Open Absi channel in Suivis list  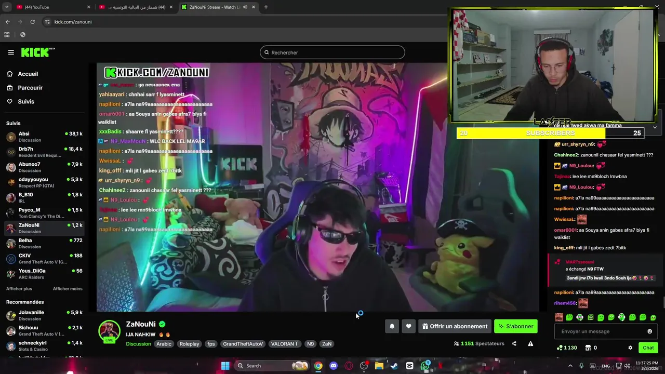pyautogui.click(x=44, y=137)
